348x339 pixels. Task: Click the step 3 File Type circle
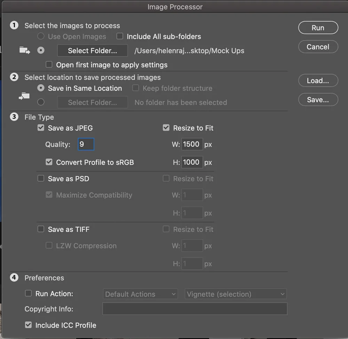14,117
